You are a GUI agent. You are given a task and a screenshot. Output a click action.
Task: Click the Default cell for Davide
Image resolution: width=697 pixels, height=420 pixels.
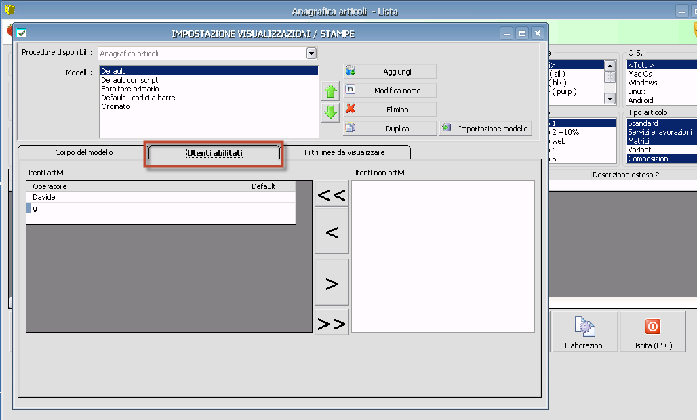point(273,197)
